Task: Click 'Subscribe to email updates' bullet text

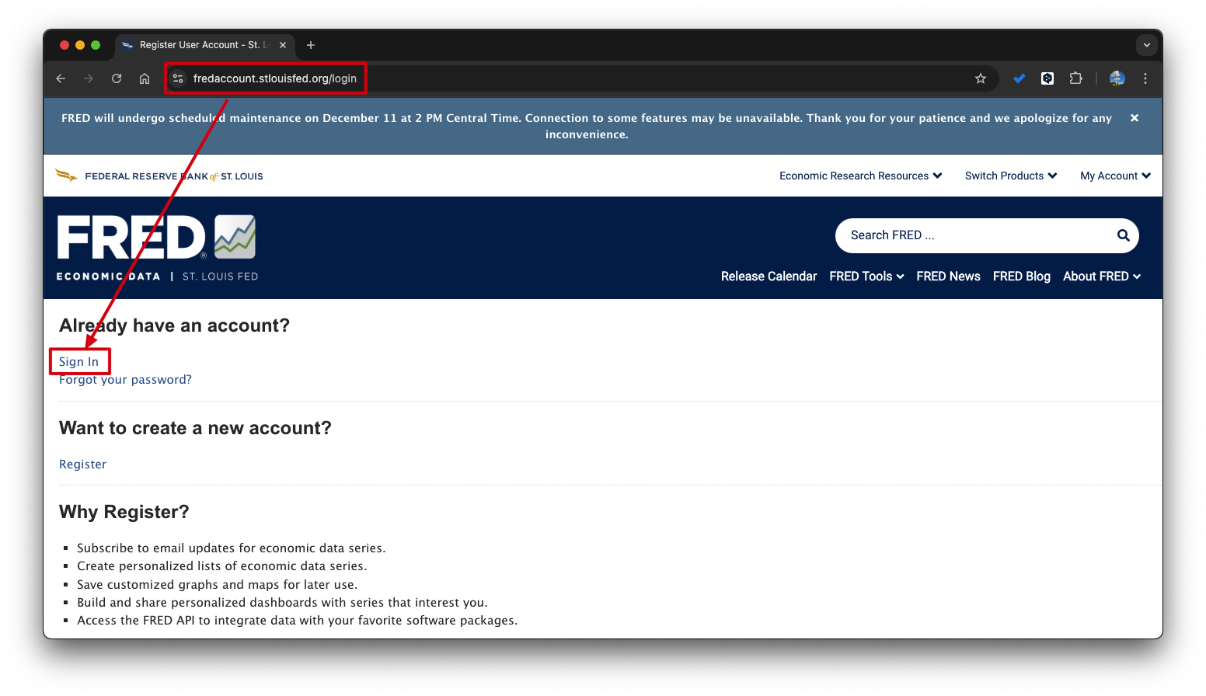Action: point(232,548)
